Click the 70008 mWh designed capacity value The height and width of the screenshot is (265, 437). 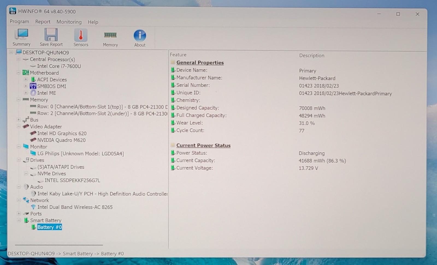(x=312, y=108)
